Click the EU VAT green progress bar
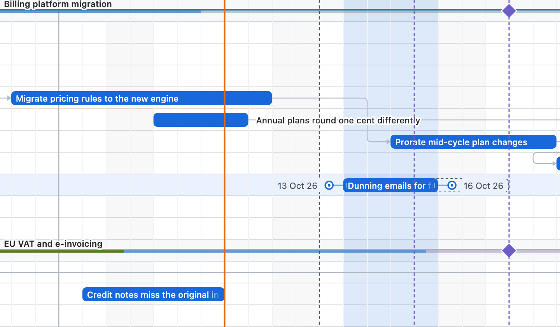This screenshot has width=560, height=327. [62, 251]
